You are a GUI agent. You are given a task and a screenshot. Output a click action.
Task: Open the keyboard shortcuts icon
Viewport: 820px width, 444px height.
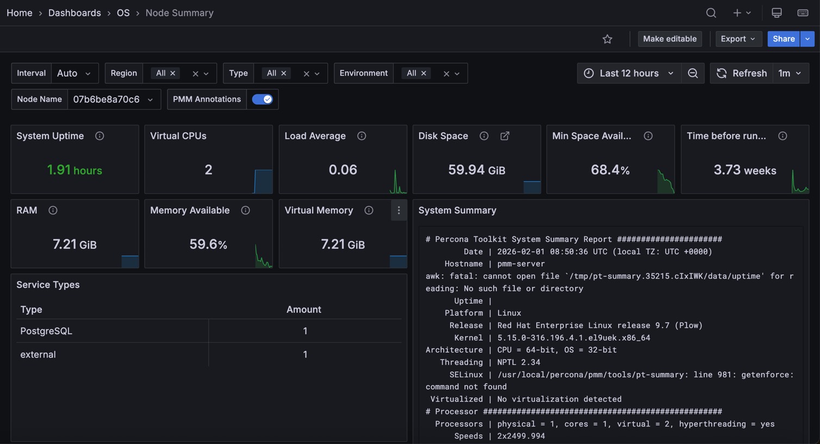tap(803, 13)
